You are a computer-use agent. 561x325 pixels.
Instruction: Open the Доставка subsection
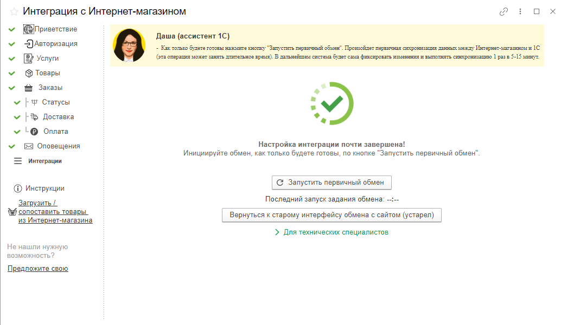point(58,117)
